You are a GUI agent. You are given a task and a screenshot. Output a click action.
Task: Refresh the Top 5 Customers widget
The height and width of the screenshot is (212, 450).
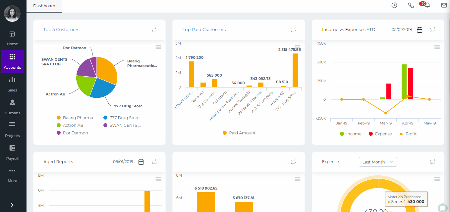tap(154, 30)
